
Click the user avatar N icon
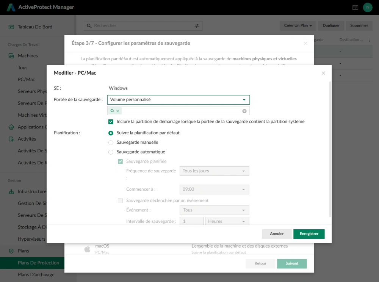pyautogui.click(x=367, y=8)
